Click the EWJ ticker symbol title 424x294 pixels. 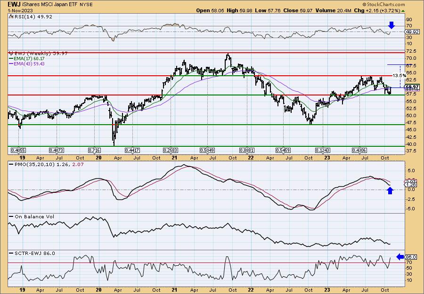pyautogui.click(x=14, y=4)
